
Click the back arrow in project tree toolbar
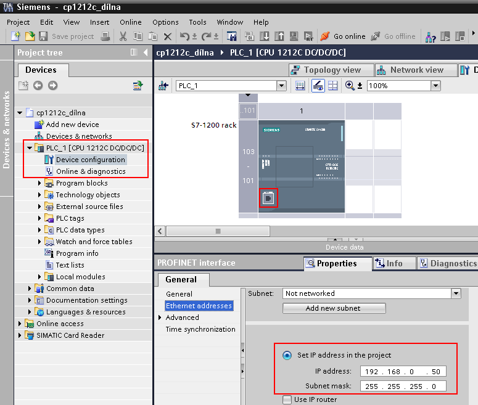click(38, 86)
